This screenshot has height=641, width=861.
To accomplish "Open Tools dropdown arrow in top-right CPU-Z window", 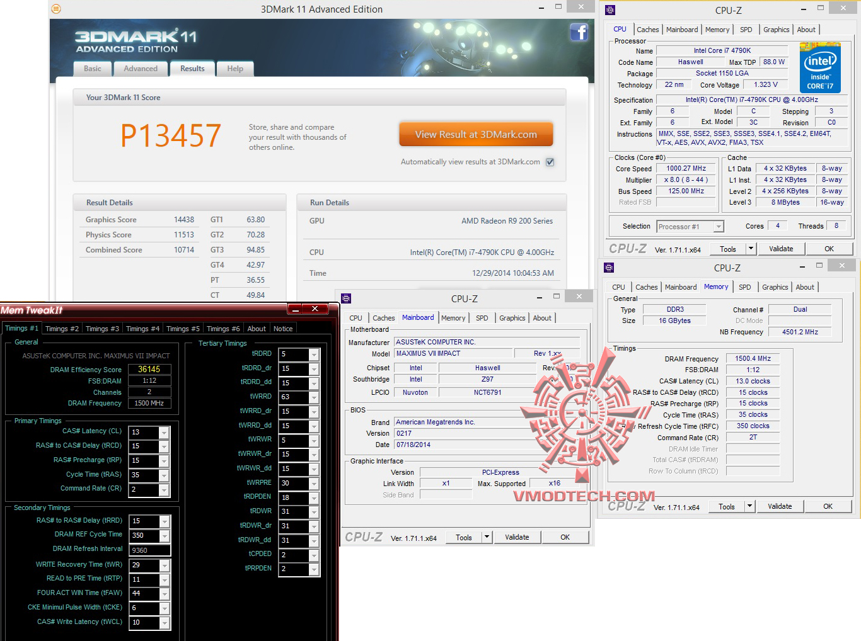I will pos(751,249).
